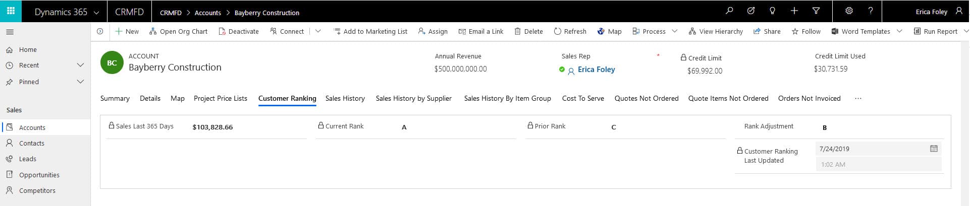
Task: Click Email a Link command
Action: pyautogui.click(x=480, y=31)
